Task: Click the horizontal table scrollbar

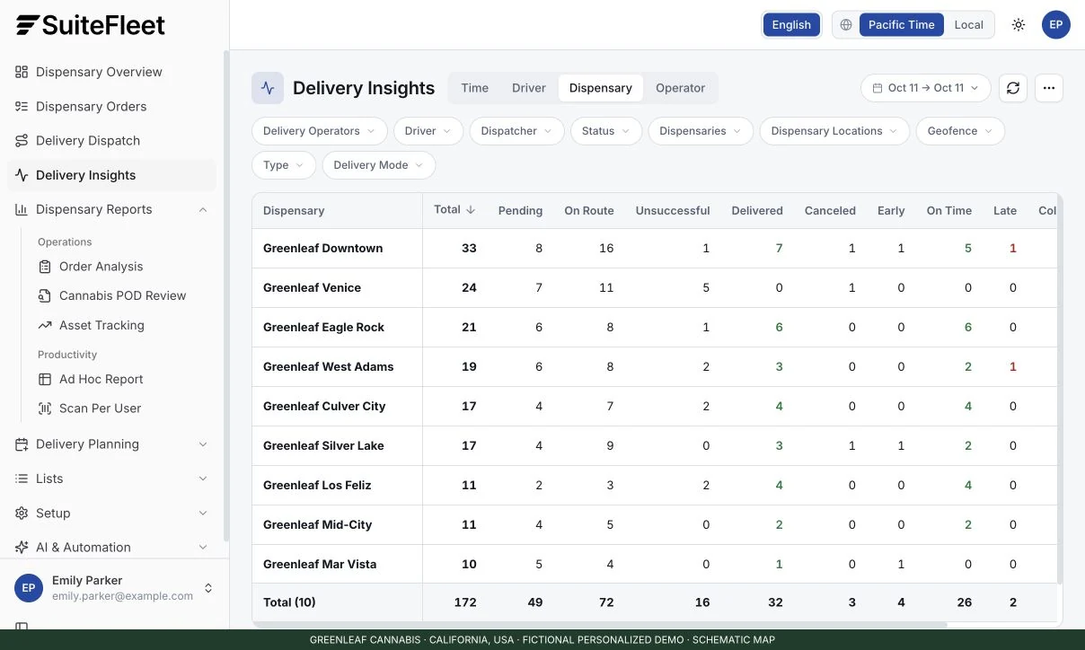Action: 600,624
